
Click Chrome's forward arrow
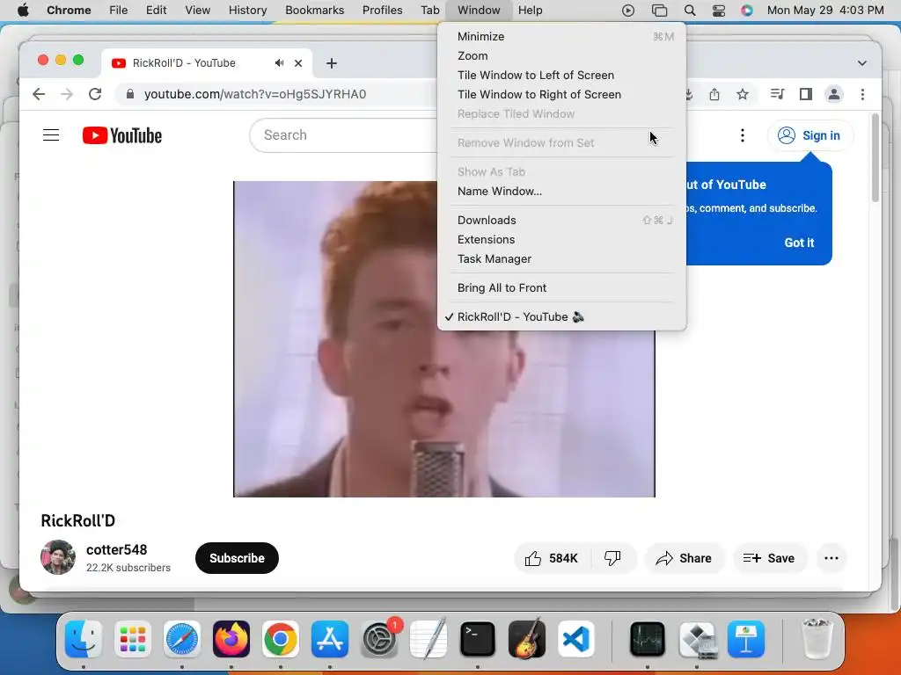[67, 94]
